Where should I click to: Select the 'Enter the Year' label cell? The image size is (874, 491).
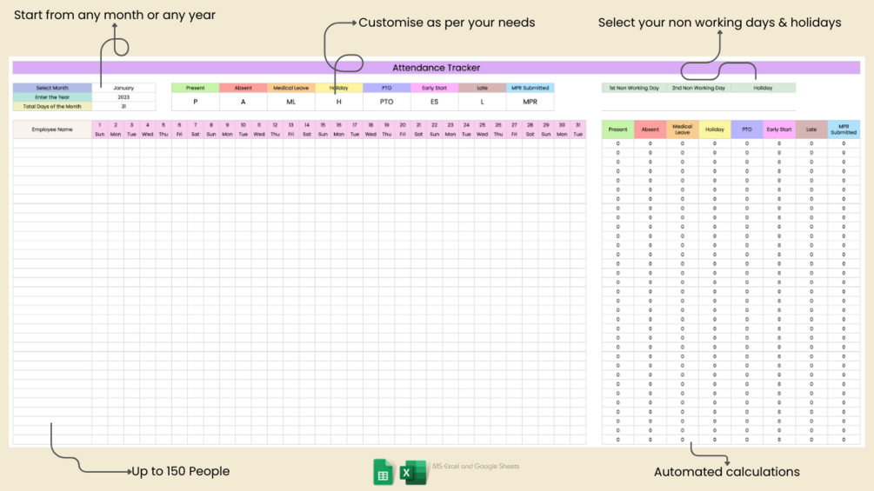(52, 96)
